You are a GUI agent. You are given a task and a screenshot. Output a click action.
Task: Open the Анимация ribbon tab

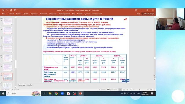pyautogui.click(x=43, y=14)
